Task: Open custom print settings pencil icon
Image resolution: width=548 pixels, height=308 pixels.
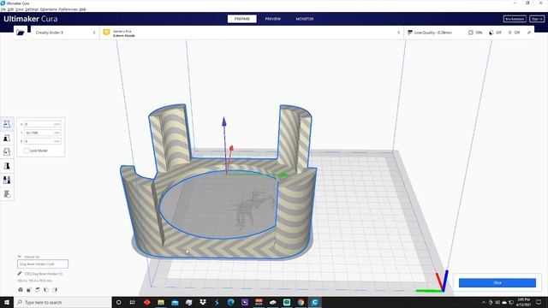Action: (x=529, y=33)
